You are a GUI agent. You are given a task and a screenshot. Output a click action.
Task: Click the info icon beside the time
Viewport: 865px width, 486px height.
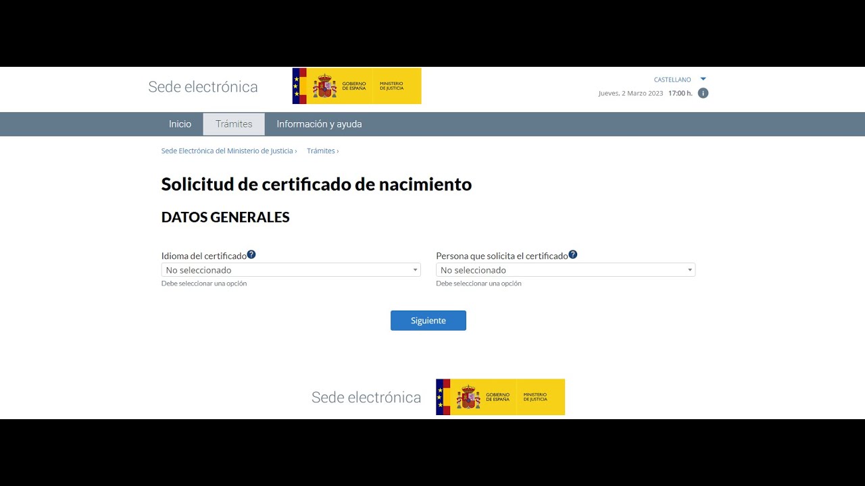(x=703, y=93)
